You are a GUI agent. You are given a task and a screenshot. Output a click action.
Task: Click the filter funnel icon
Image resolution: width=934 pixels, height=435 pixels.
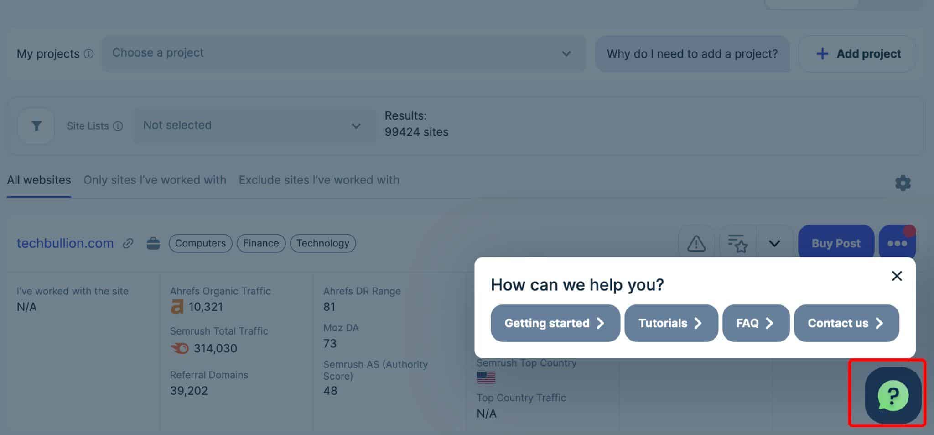tap(36, 126)
